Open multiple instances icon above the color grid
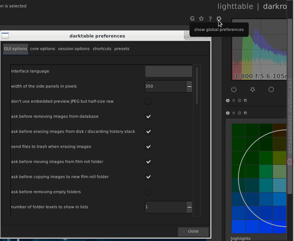This screenshot has width=294, height=241. tap(245, 113)
